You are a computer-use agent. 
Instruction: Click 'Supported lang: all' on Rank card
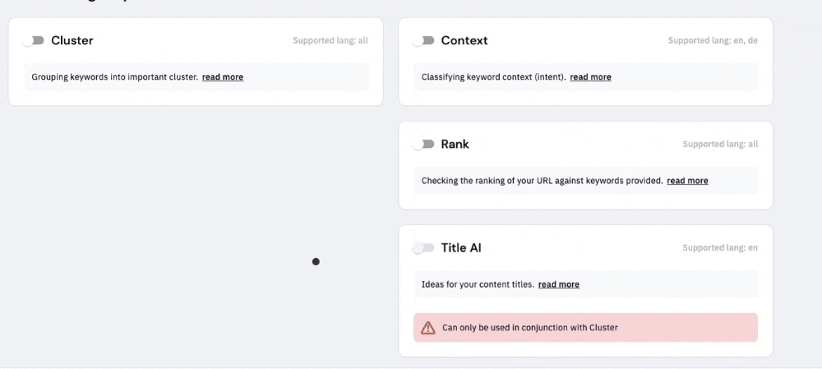pos(720,144)
